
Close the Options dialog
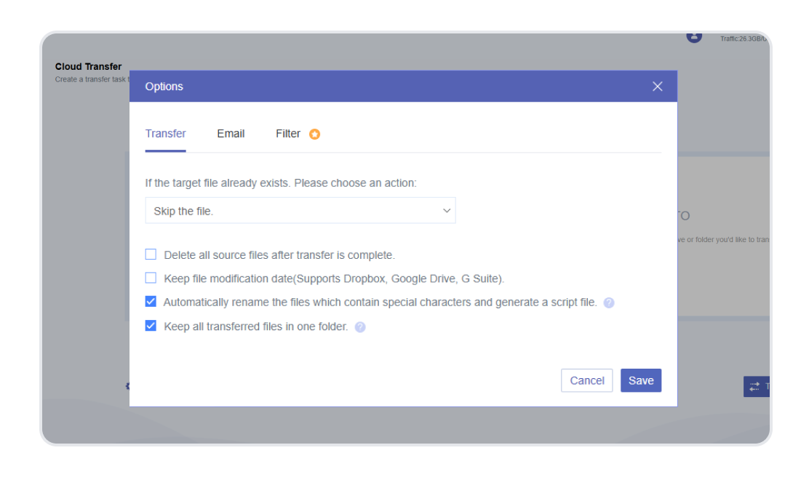657,86
